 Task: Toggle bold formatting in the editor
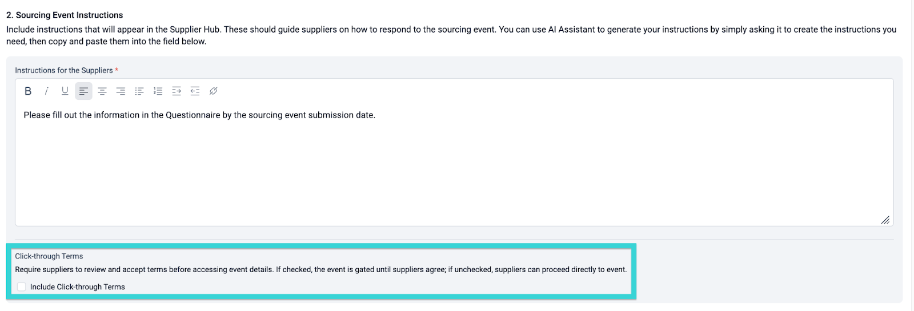pyautogui.click(x=28, y=91)
